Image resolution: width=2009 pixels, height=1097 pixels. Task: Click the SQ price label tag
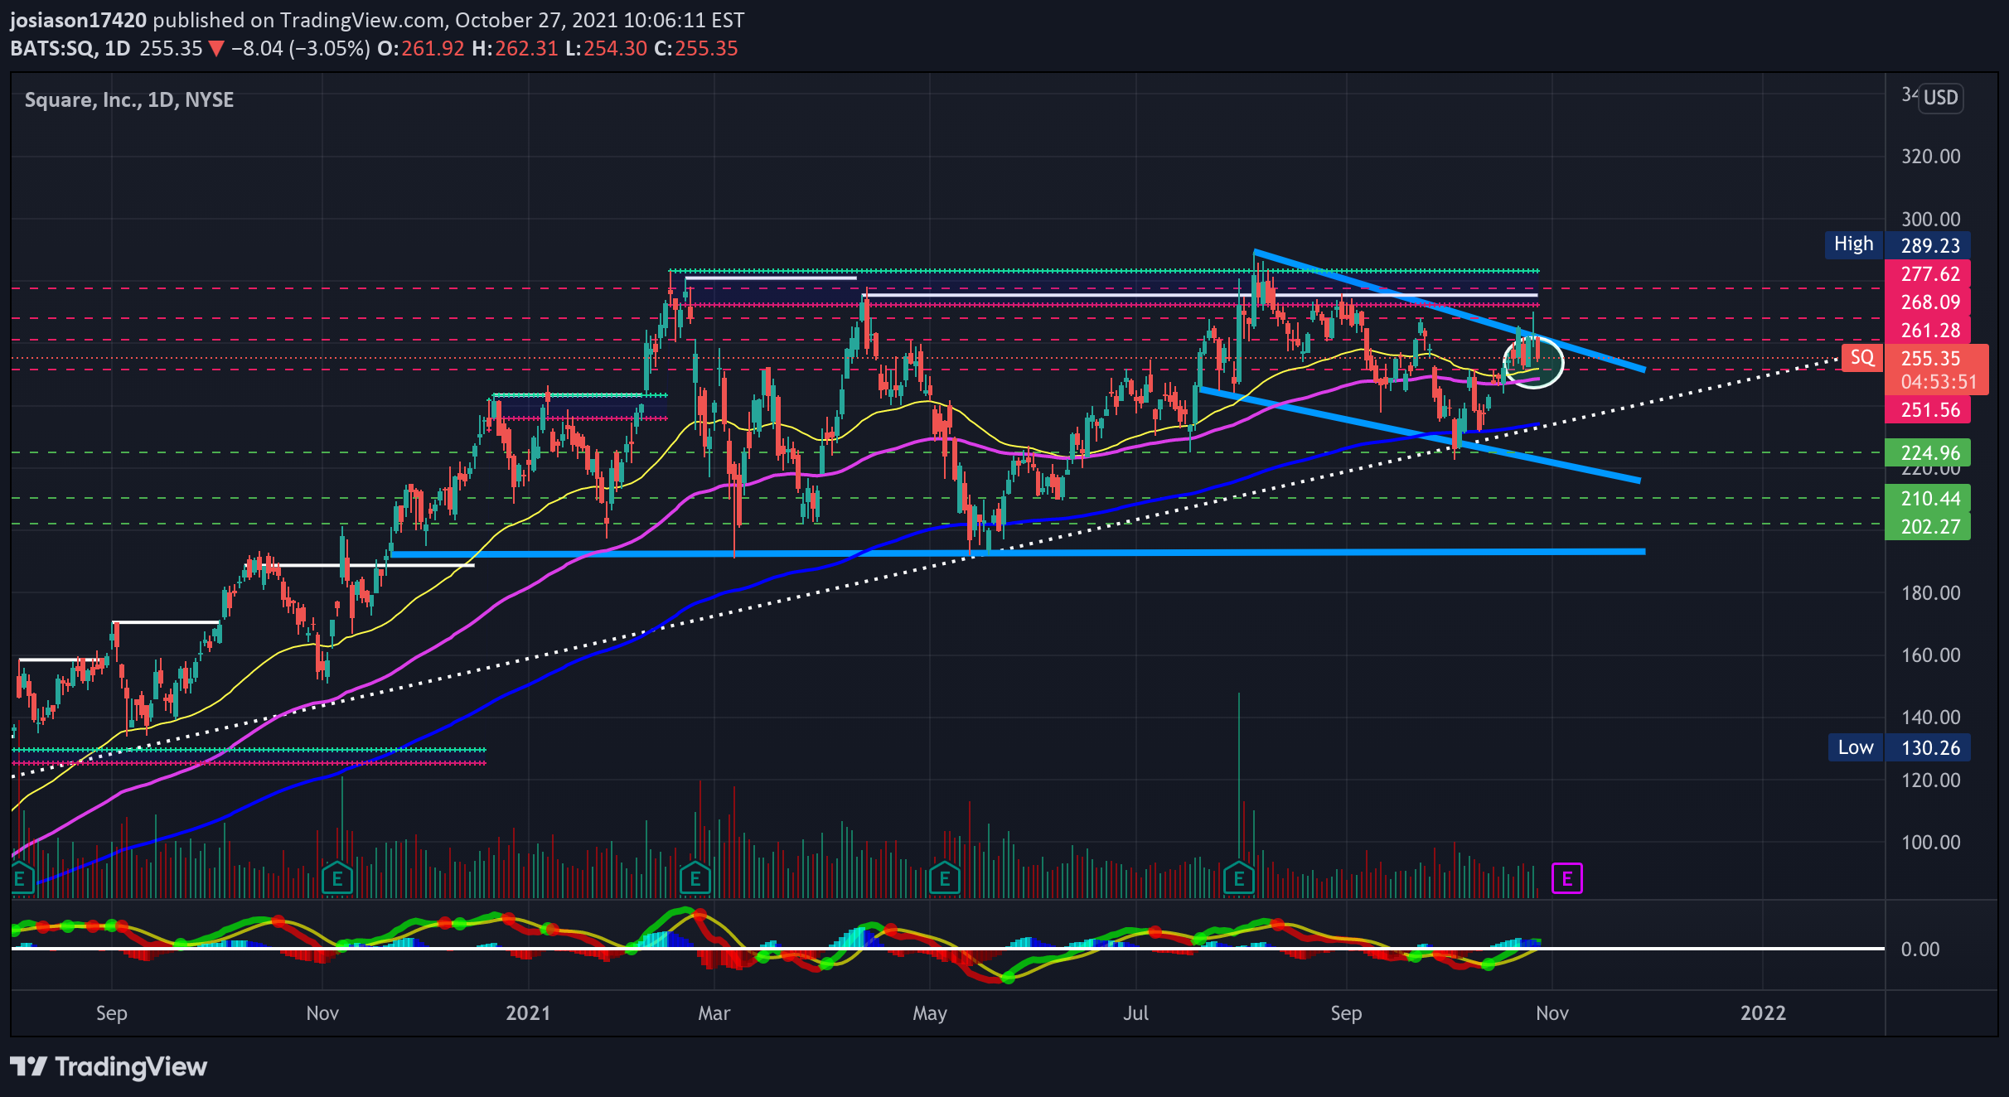tap(1862, 358)
